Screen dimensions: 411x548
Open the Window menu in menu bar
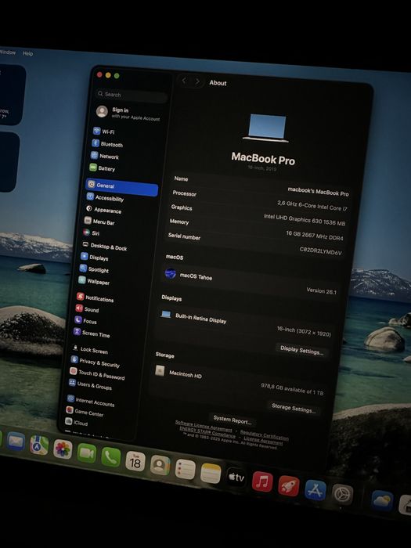pos(7,52)
